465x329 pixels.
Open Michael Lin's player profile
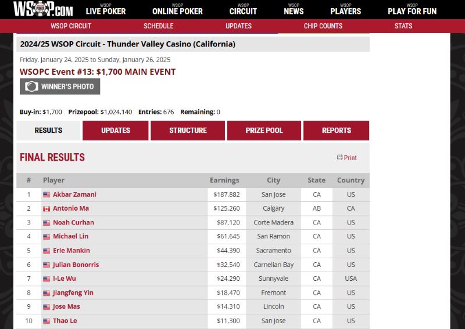70,236
